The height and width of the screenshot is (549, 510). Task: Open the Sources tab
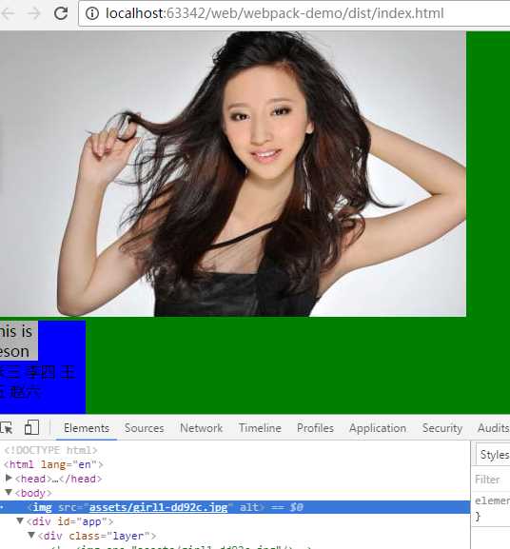[x=145, y=428]
